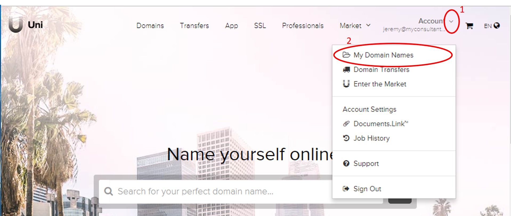
Task: Click the truck icon beside Domain Transfers
Action: pyautogui.click(x=346, y=70)
